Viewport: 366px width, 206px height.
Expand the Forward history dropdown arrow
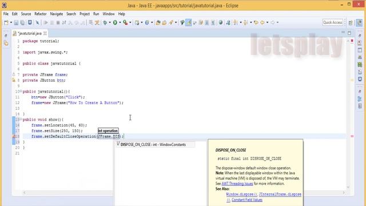[277, 23]
